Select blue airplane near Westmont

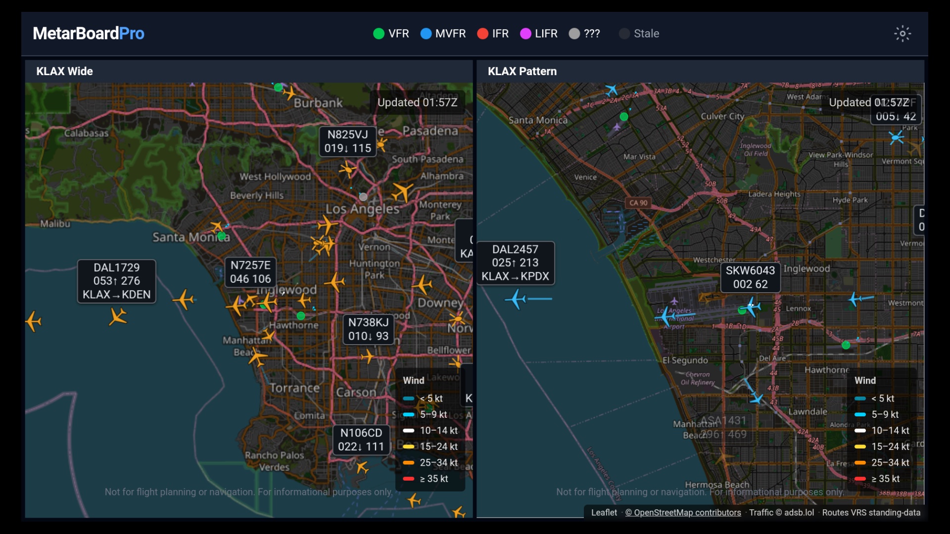click(x=855, y=299)
